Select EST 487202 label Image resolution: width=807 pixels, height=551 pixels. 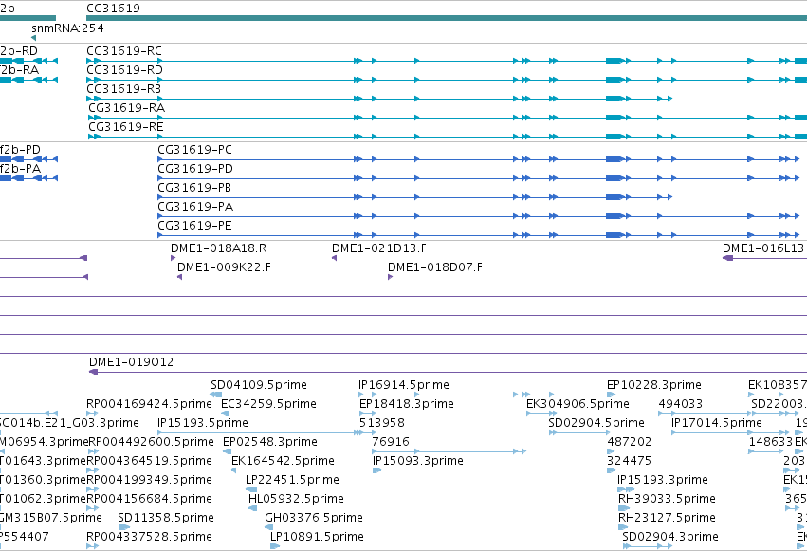tap(630, 442)
